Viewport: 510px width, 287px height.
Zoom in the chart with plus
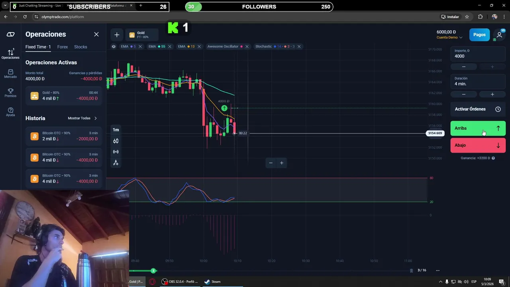click(282, 163)
